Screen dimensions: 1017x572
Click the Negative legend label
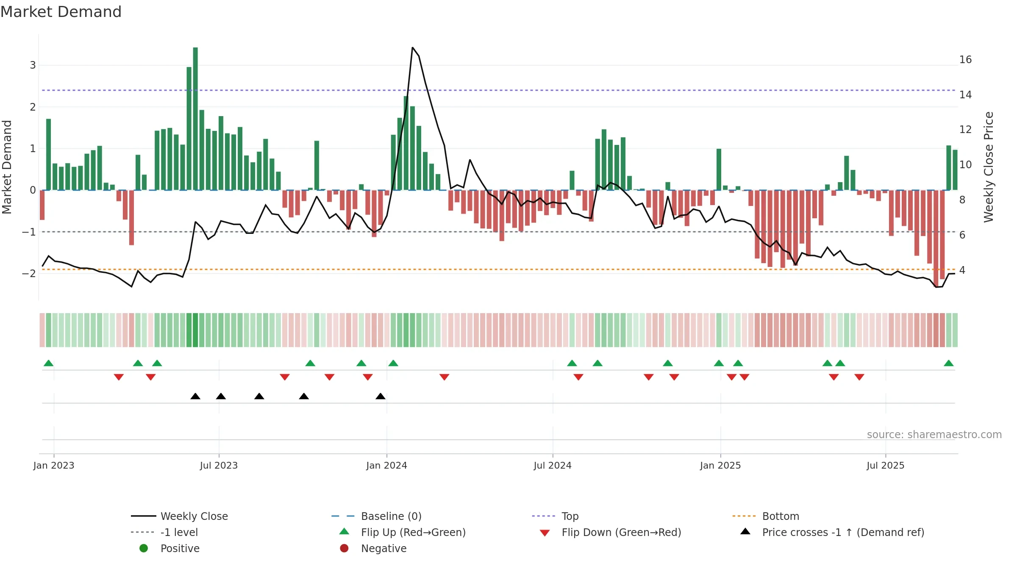pyautogui.click(x=384, y=548)
